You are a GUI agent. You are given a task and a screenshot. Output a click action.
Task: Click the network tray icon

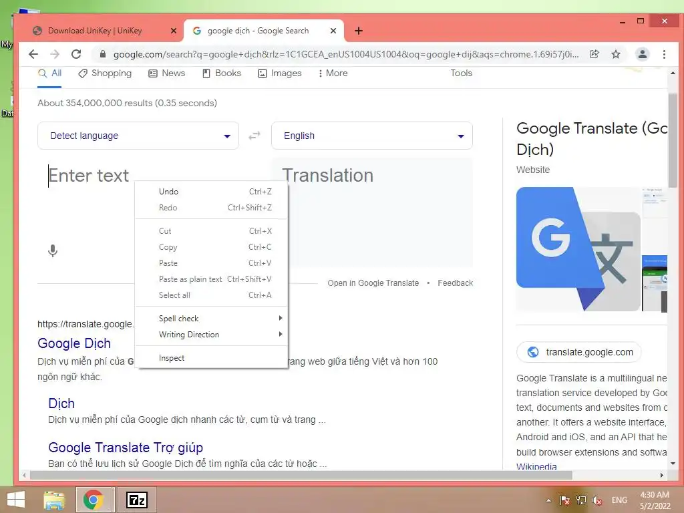(581, 500)
